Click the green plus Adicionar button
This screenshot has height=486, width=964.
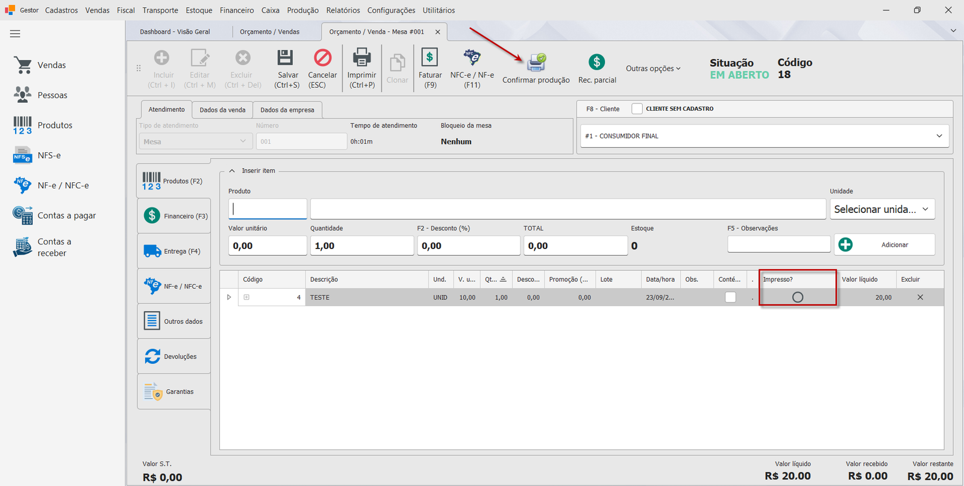click(x=884, y=245)
